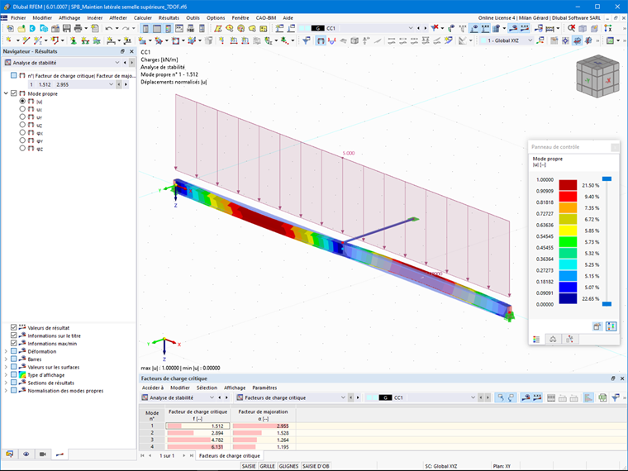628x471 pixels.
Task: Click the dark red color swatch at 1.00000
Action: (x=568, y=185)
